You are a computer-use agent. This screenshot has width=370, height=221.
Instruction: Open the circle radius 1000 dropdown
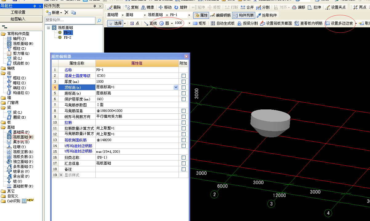point(189,23)
